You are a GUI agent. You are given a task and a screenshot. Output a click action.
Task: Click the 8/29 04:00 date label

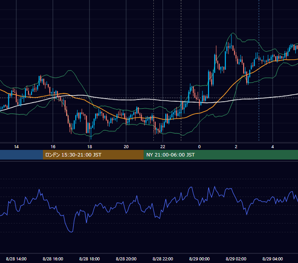[x=273, y=259]
